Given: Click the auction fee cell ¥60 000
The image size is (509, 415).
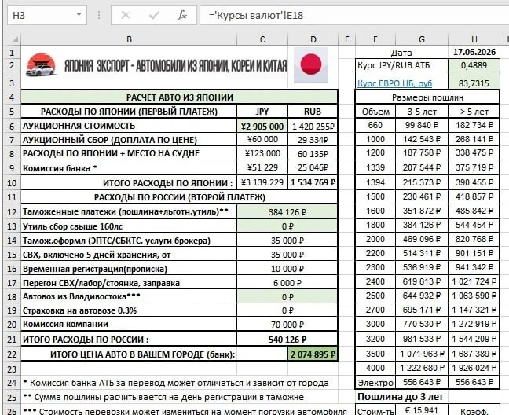Looking at the screenshot, I should tap(262, 140).
